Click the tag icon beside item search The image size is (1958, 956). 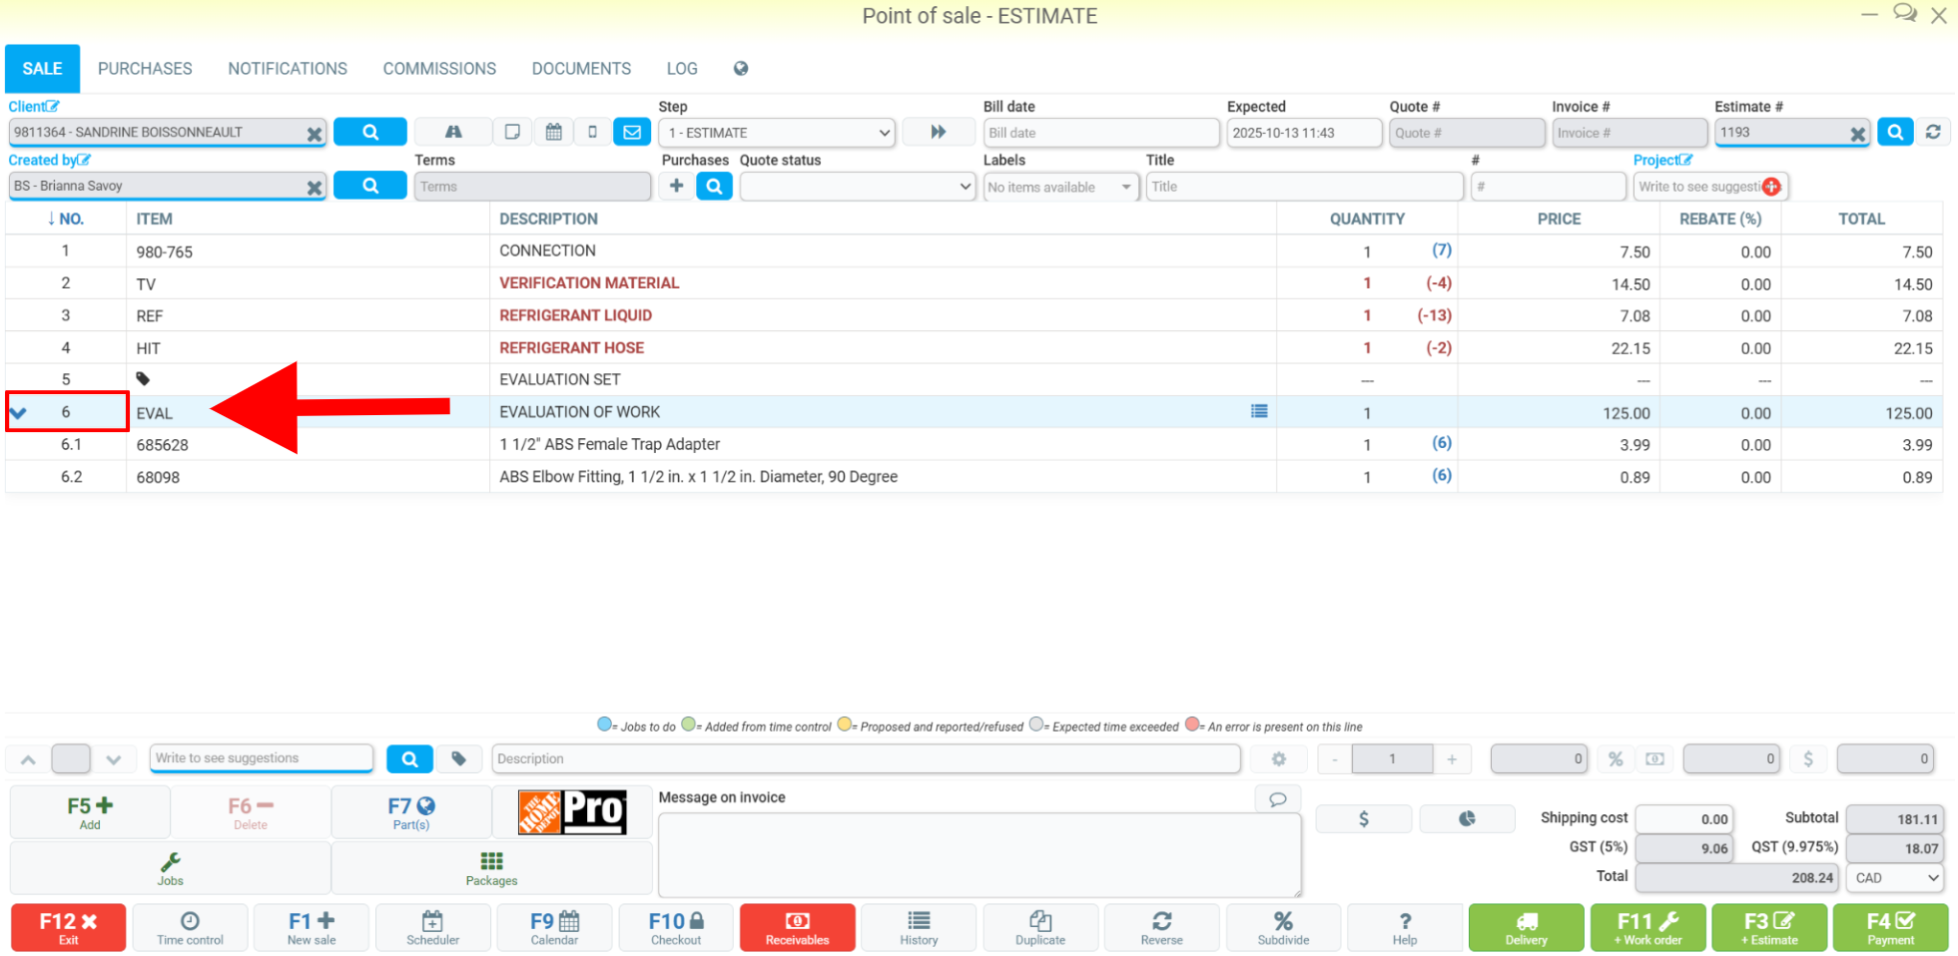click(x=459, y=758)
